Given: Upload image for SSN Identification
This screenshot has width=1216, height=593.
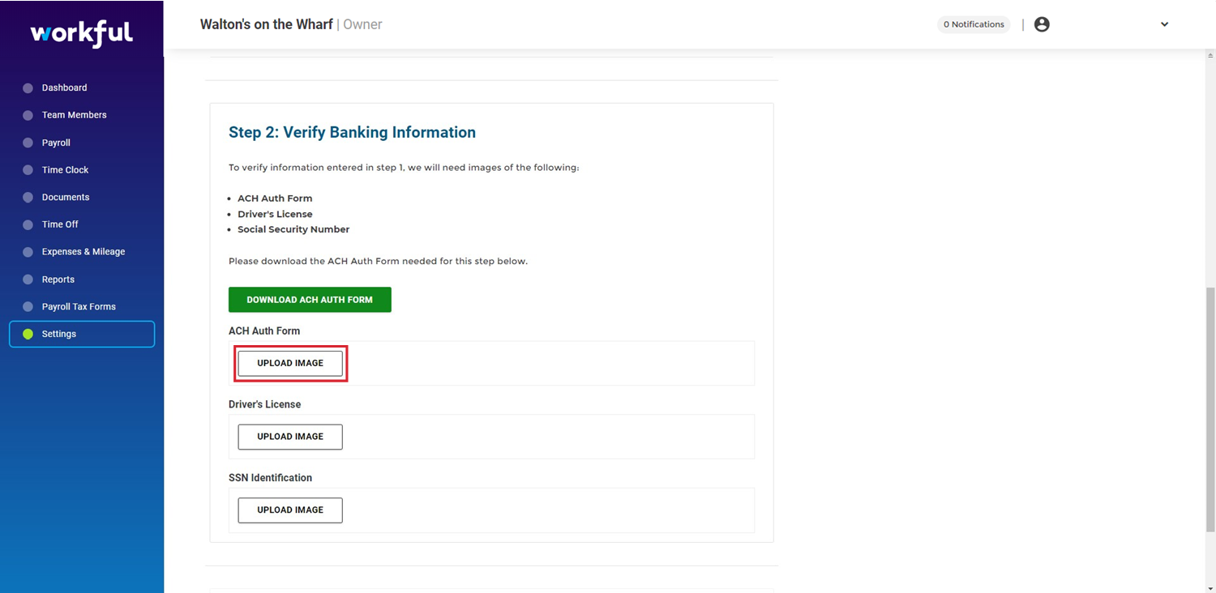Looking at the screenshot, I should click(x=290, y=510).
